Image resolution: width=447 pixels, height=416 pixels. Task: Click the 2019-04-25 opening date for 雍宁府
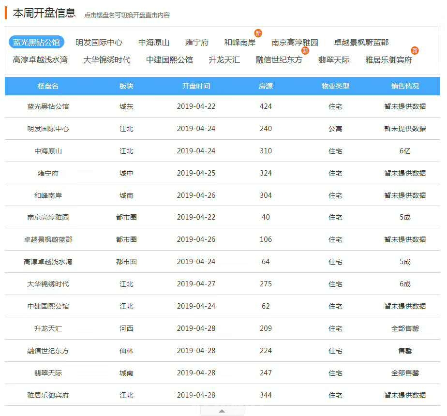point(196,173)
